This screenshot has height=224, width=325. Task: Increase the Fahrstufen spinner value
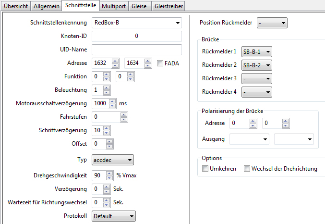coord(124,114)
